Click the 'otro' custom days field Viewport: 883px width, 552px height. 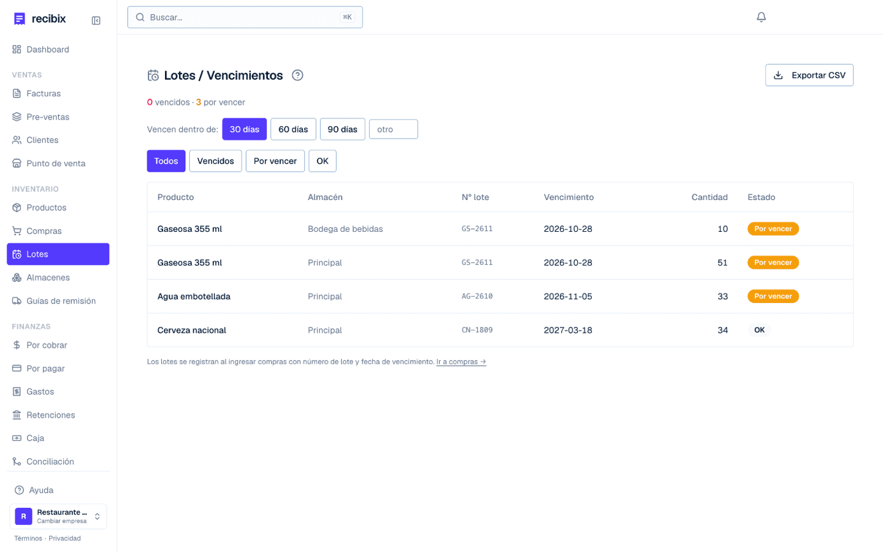click(x=393, y=129)
